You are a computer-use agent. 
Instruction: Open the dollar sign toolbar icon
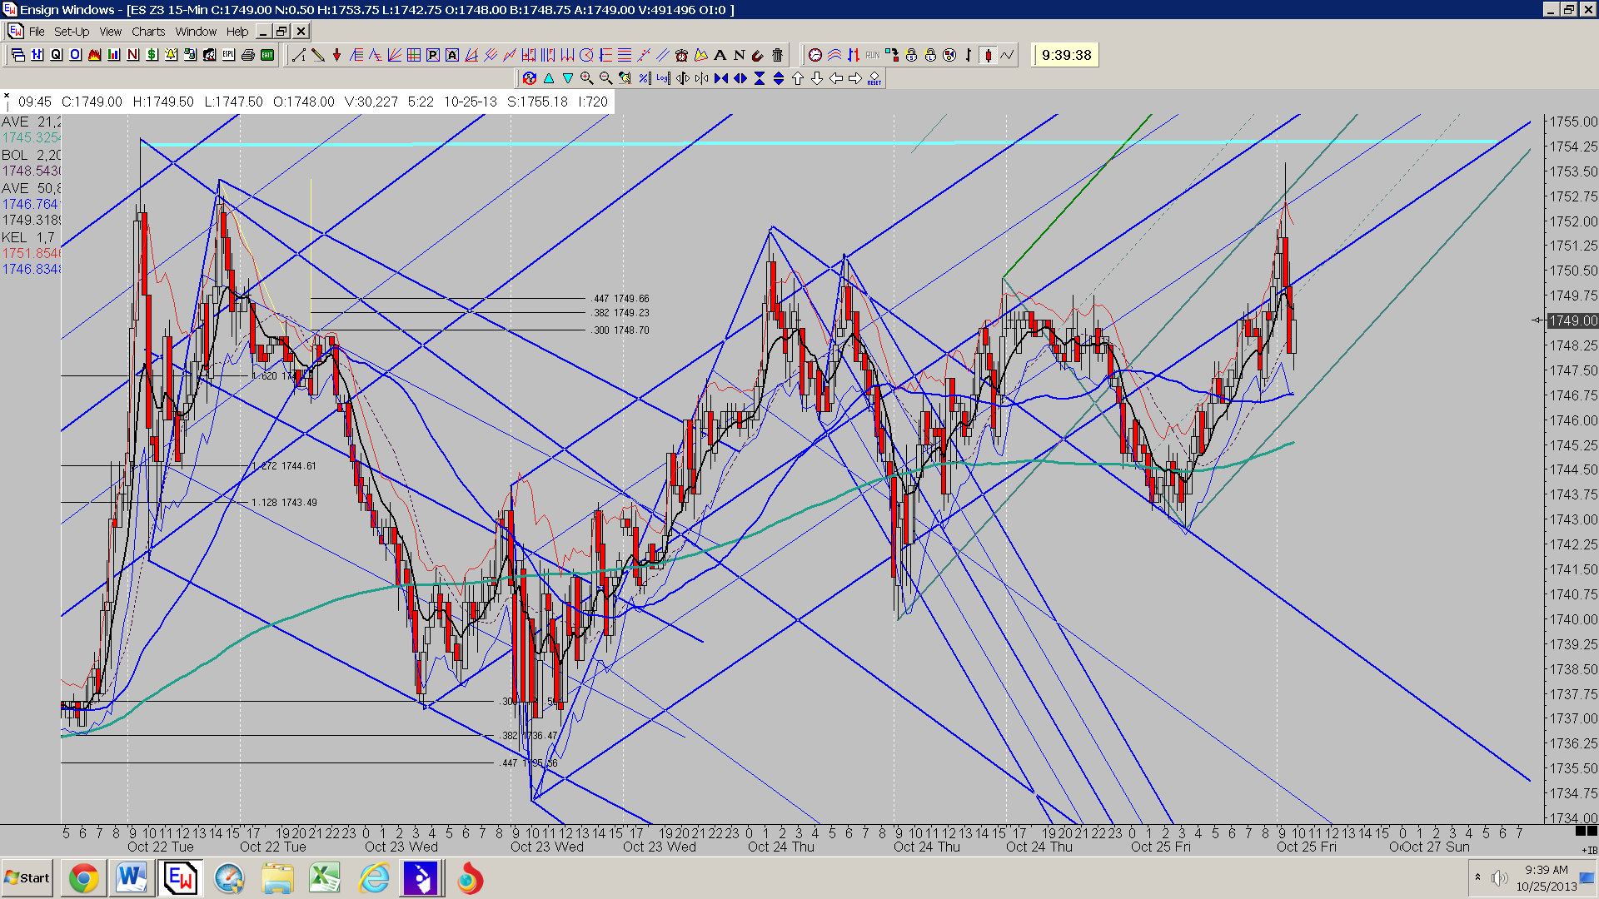152,55
